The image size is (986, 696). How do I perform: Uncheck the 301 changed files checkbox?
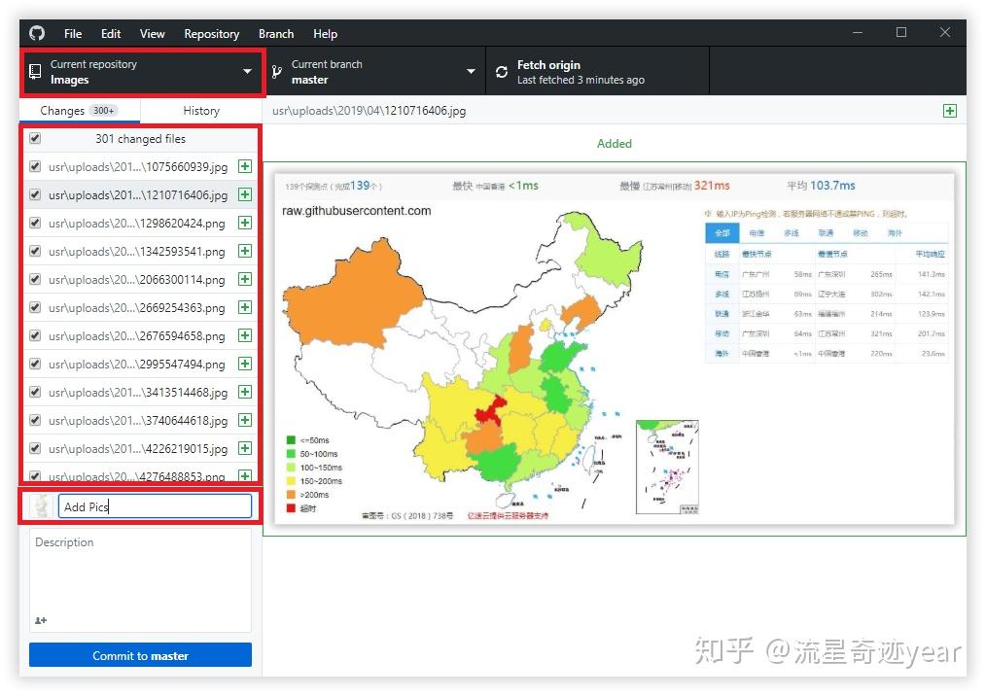[35, 138]
